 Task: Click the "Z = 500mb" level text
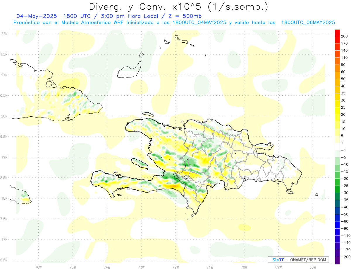coord(185,16)
